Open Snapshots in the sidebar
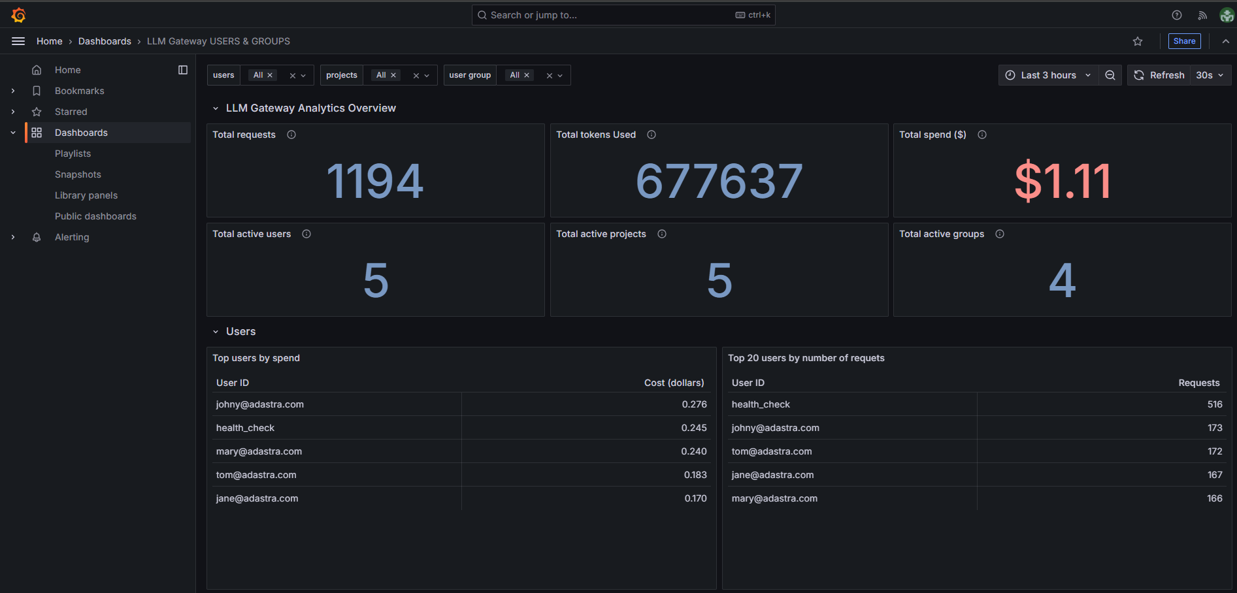Viewport: 1237px width, 593px height. coord(78,174)
